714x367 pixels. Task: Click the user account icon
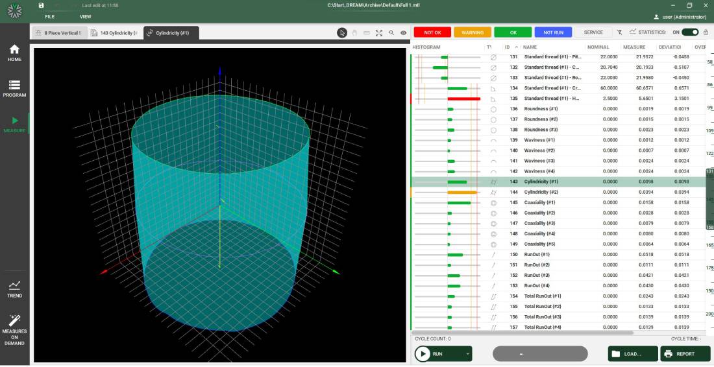pos(656,17)
